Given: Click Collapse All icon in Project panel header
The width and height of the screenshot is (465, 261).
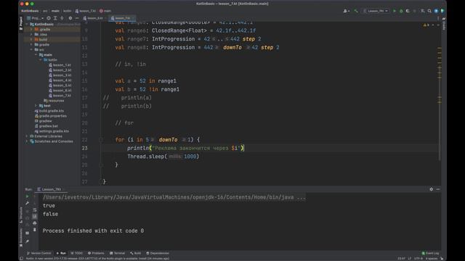Looking at the screenshot, I should click(x=62, y=18).
